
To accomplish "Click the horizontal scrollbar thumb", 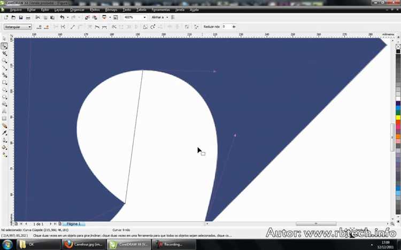I will [x=316, y=224].
